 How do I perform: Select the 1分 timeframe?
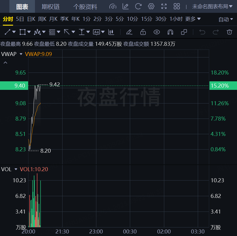86,19
